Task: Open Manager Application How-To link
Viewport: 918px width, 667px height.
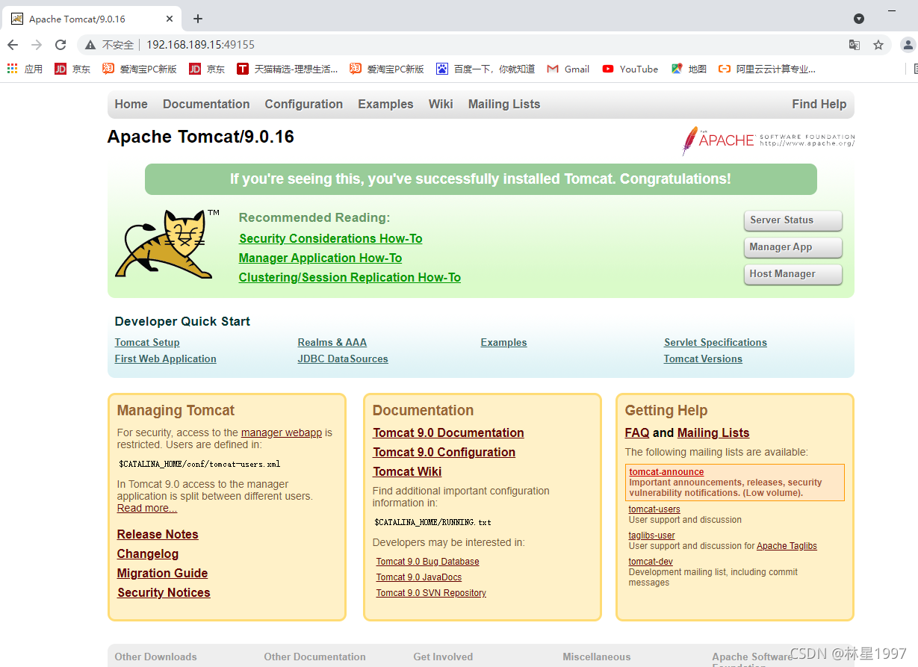Action: (x=320, y=258)
